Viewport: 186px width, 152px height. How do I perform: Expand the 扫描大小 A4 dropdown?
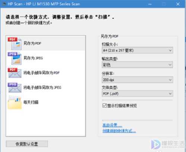(137, 50)
